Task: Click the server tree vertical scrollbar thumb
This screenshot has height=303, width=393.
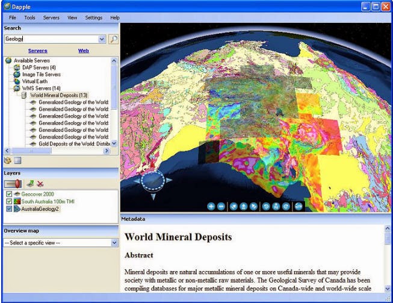Action: click(x=114, y=87)
